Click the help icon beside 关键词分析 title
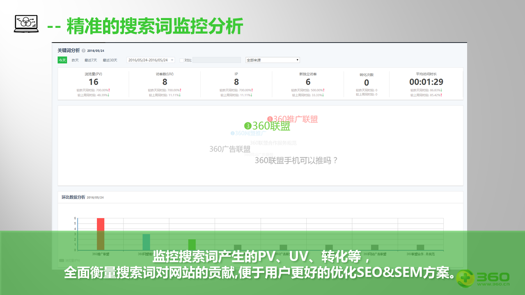The image size is (525, 295). [84, 51]
